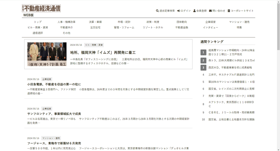This screenshot has height=151, width=280.
Task: Select トップ in the navigation menu
Action: (x=38, y=22)
